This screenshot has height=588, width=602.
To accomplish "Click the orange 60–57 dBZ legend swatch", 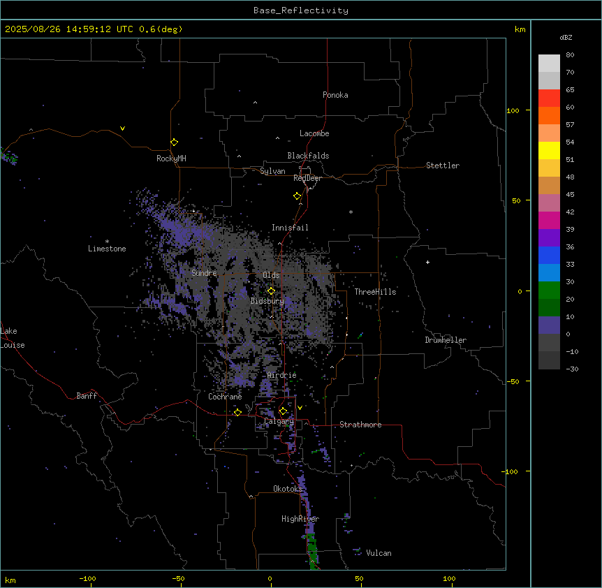I will coord(549,116).
